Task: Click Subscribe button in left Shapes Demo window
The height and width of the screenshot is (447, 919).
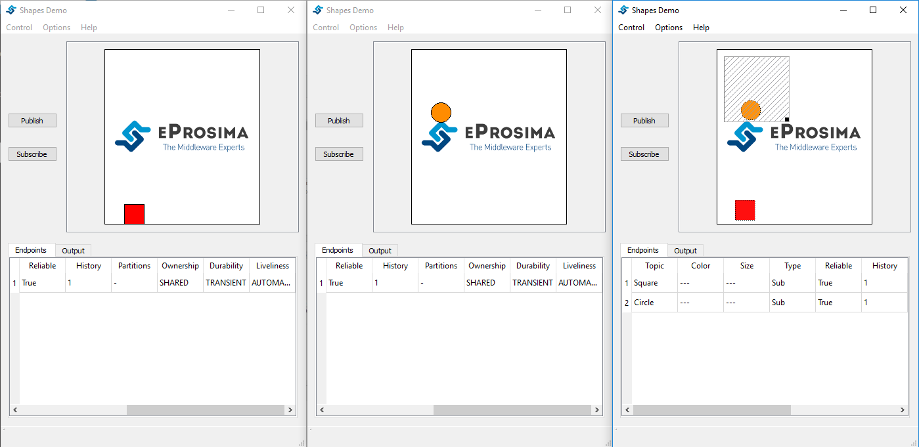Action: coord(32,154)
